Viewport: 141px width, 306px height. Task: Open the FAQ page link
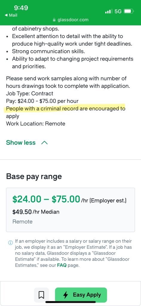62,266
